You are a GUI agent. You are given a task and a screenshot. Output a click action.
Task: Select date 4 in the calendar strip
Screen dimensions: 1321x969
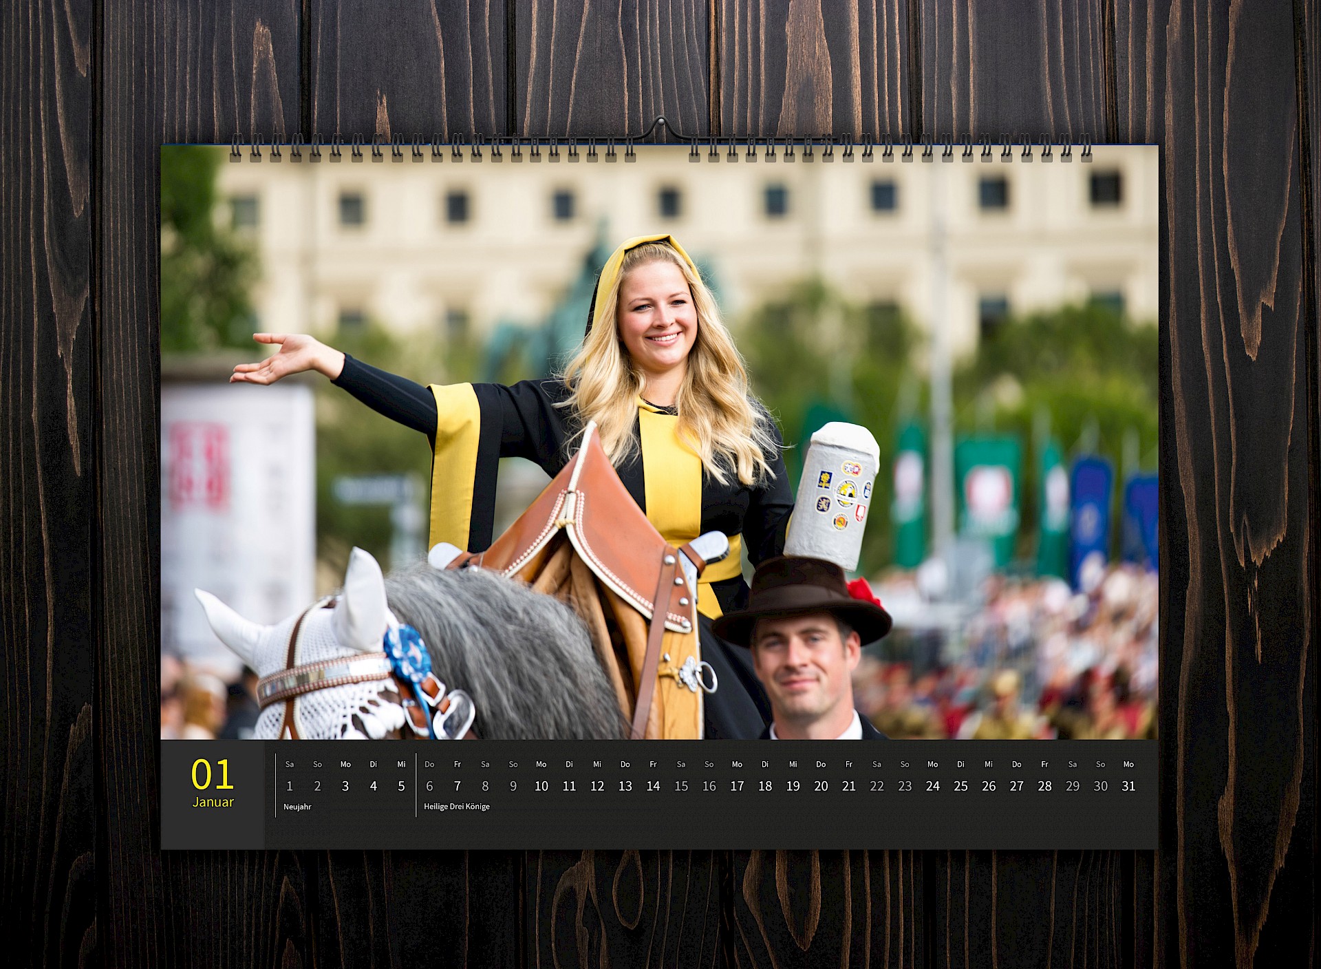point(374,786)
